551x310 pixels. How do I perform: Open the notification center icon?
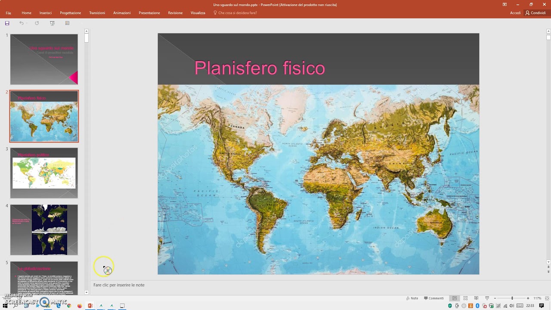pyautogui.click(x=542, y=306)
